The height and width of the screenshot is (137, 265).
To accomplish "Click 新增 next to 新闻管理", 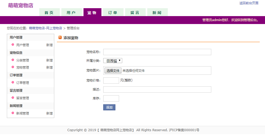I will coord(49,113).
